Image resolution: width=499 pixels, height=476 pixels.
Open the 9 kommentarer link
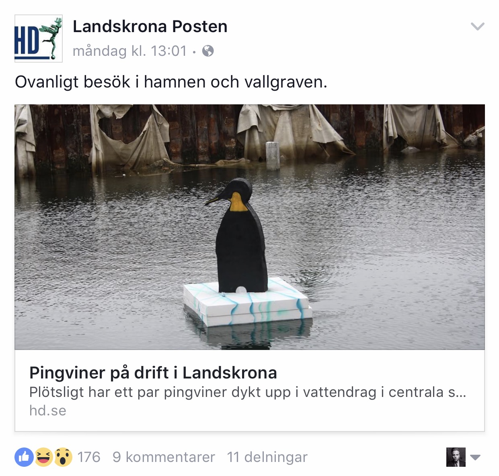[164, 457]
